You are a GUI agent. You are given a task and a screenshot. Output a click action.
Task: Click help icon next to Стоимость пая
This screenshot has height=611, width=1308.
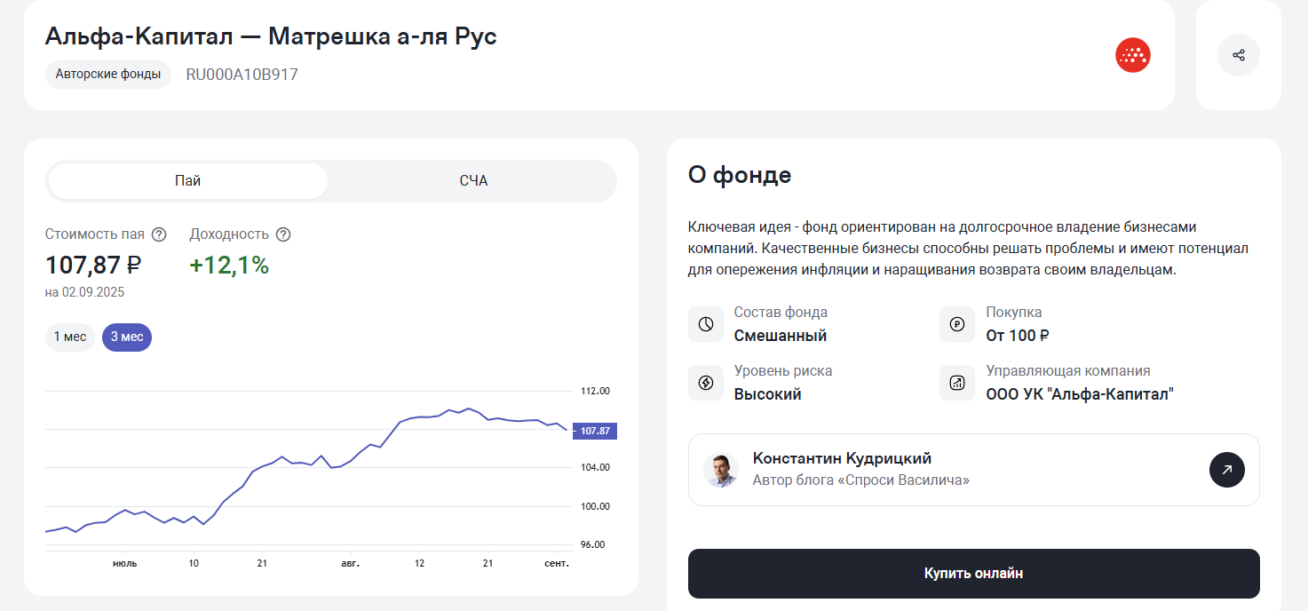click(x=159, y=234)
